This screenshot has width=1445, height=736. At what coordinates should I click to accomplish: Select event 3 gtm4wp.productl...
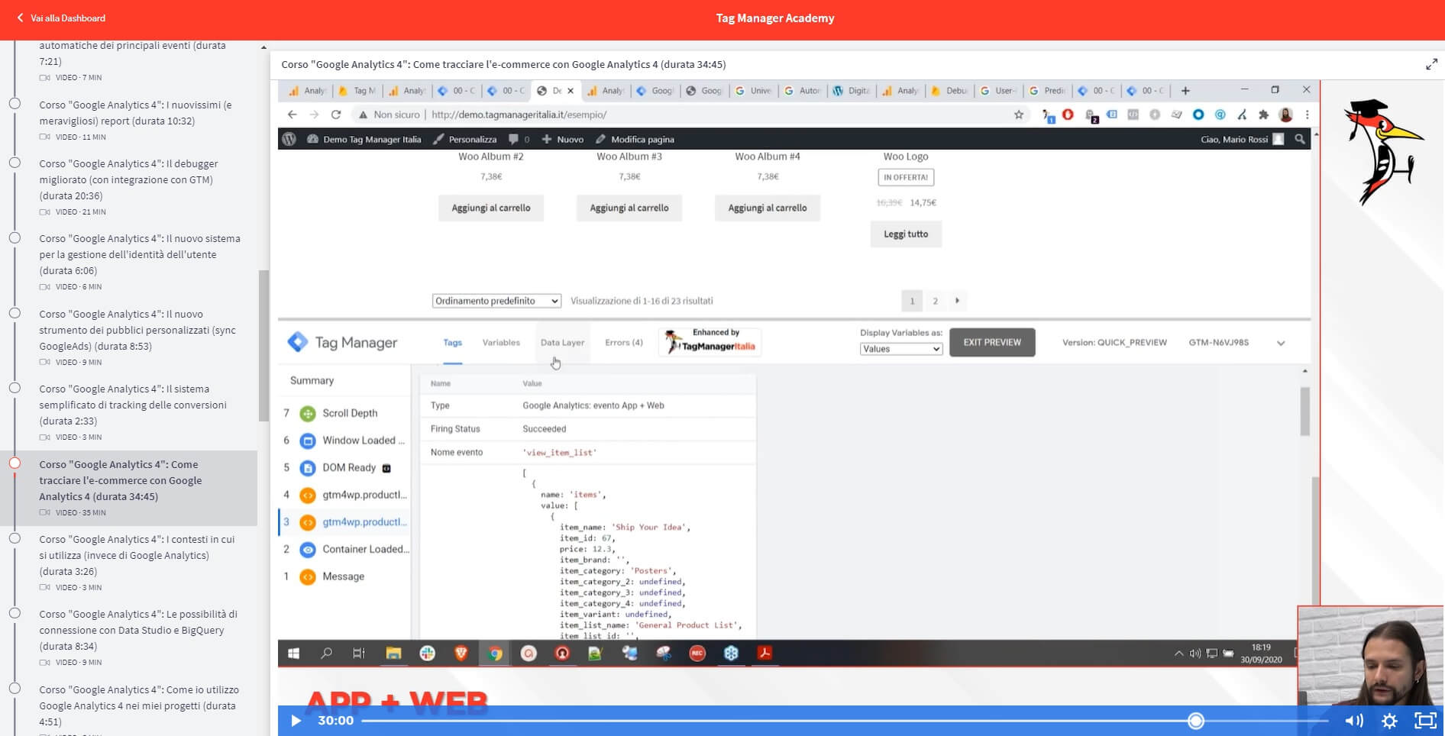[344, 522]
